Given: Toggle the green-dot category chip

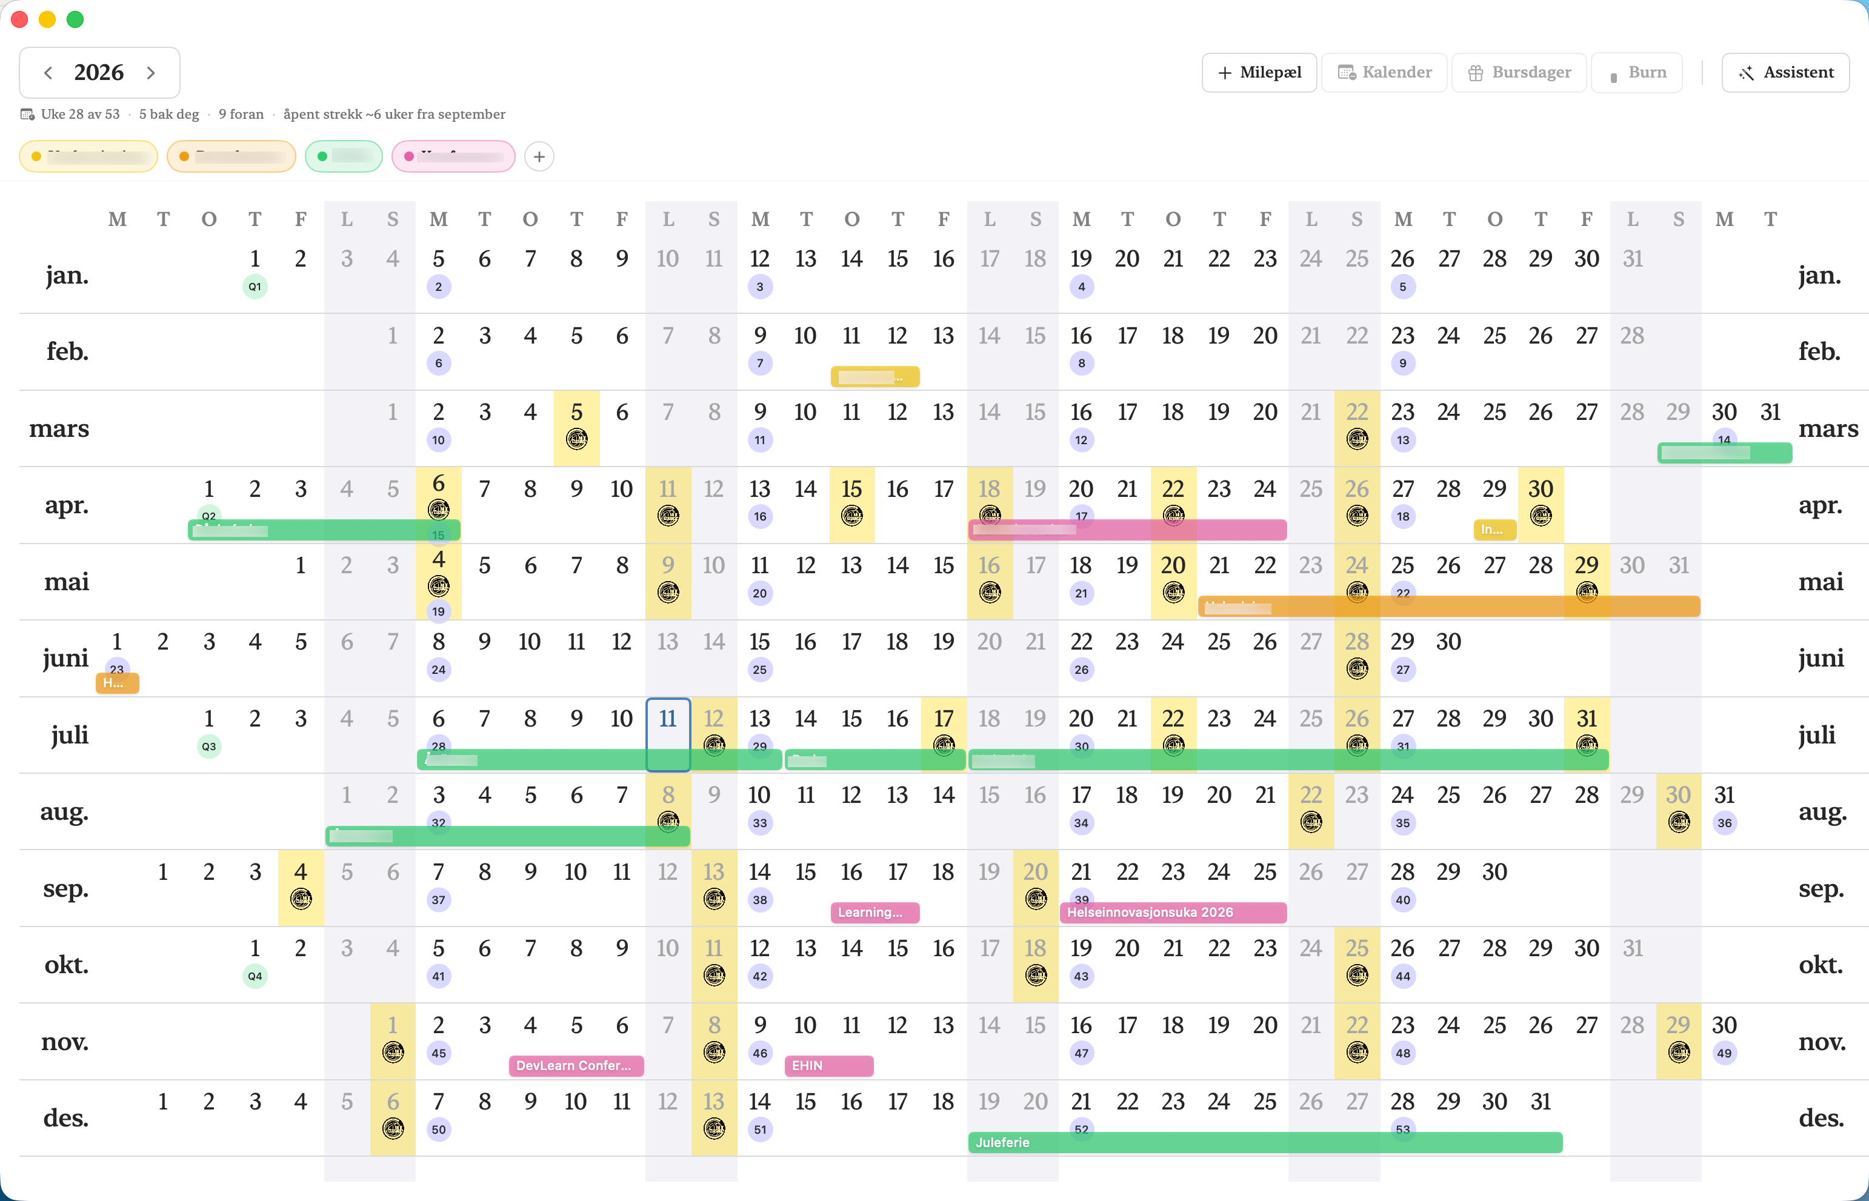Looking at the screenshot, I should pyautogui.click(x=344, y=156).
